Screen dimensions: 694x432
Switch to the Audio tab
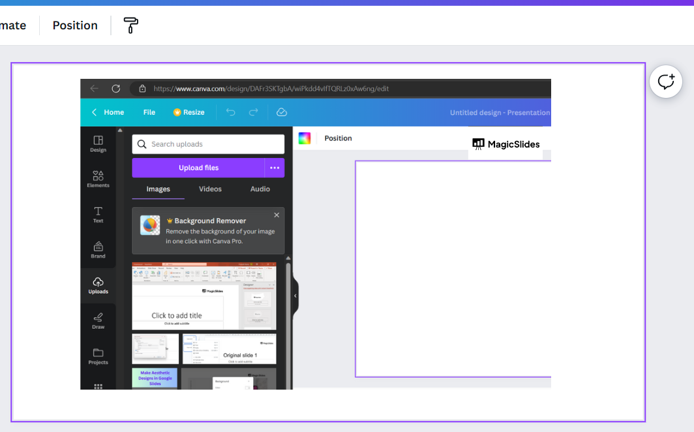coord(260,189)
